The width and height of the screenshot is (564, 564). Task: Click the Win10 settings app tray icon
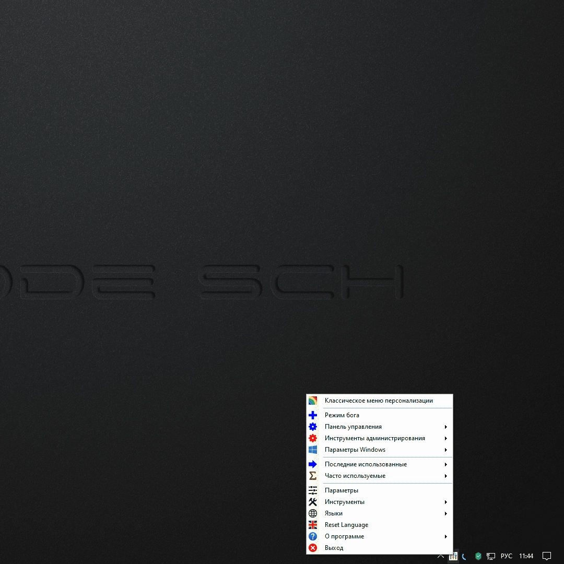pyautogui.click(x=453, y=556)
